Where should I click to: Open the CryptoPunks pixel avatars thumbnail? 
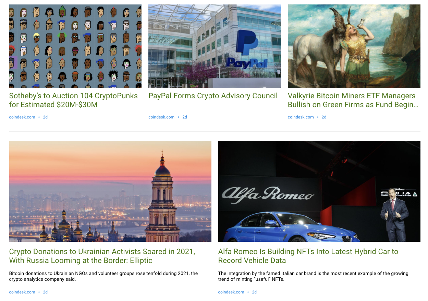(x=75, y=46)
